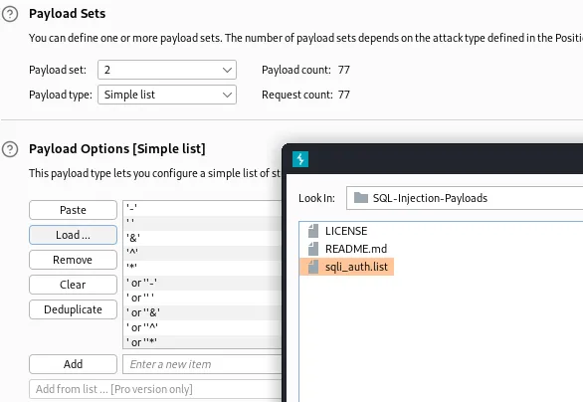
Task: Open the Look In folder combo box
Action: [465, 198]
